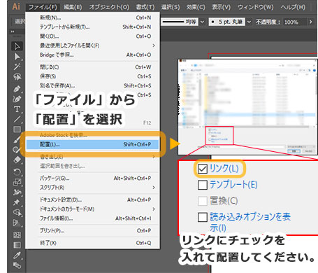Select the Direct Selection tool
318x273 pixels.
coord(17,57)
